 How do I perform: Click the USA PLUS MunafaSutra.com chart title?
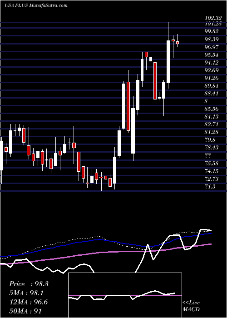tap(36, 5)
